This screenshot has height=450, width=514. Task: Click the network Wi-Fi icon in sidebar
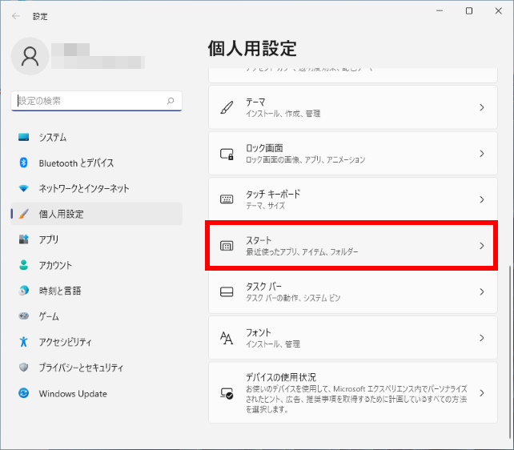23,188
